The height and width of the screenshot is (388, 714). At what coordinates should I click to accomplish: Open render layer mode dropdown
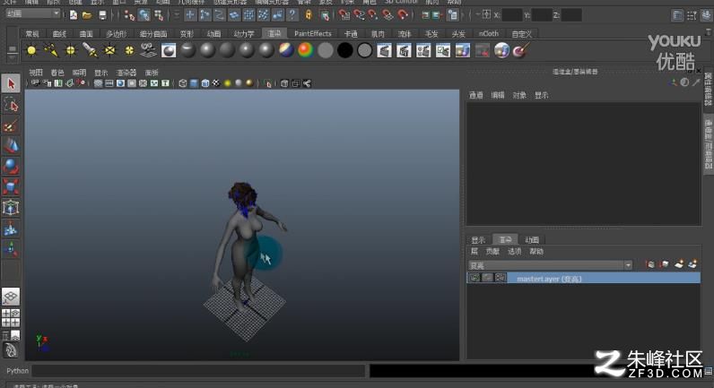click(550, 265)
